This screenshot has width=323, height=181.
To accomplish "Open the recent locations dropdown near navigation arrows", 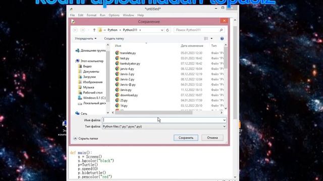I will (89, 30).
